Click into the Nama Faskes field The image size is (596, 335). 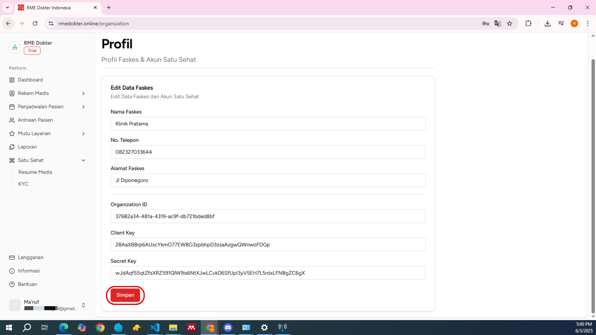click(x=268, y=124)
